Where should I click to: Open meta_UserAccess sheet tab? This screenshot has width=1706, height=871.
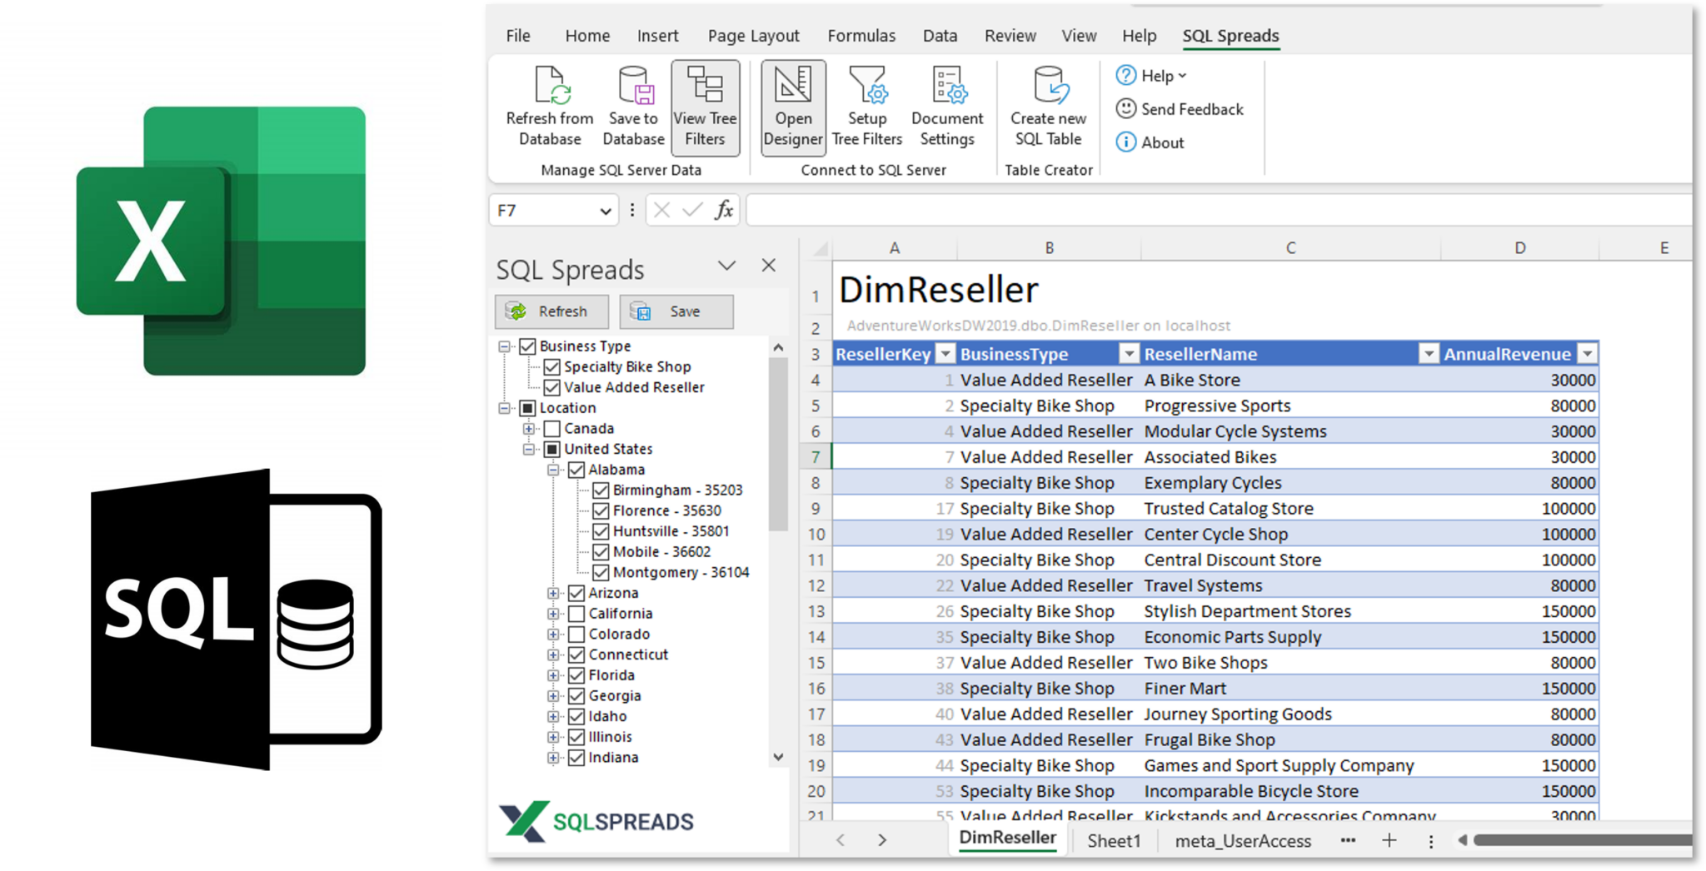(x=1243, y=841)
